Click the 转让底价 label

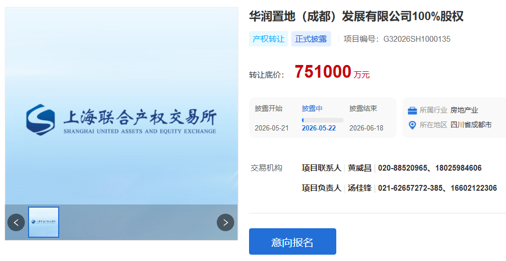coord(266,75)
